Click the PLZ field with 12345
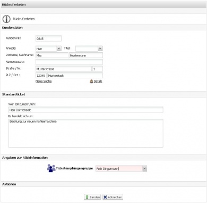Viewport: 207px width, 203px height. (x=41, y=76)
